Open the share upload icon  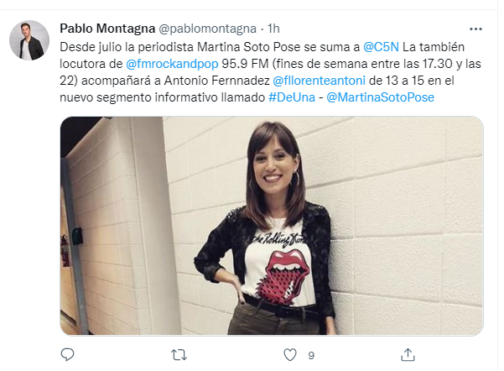pos(408,354)
